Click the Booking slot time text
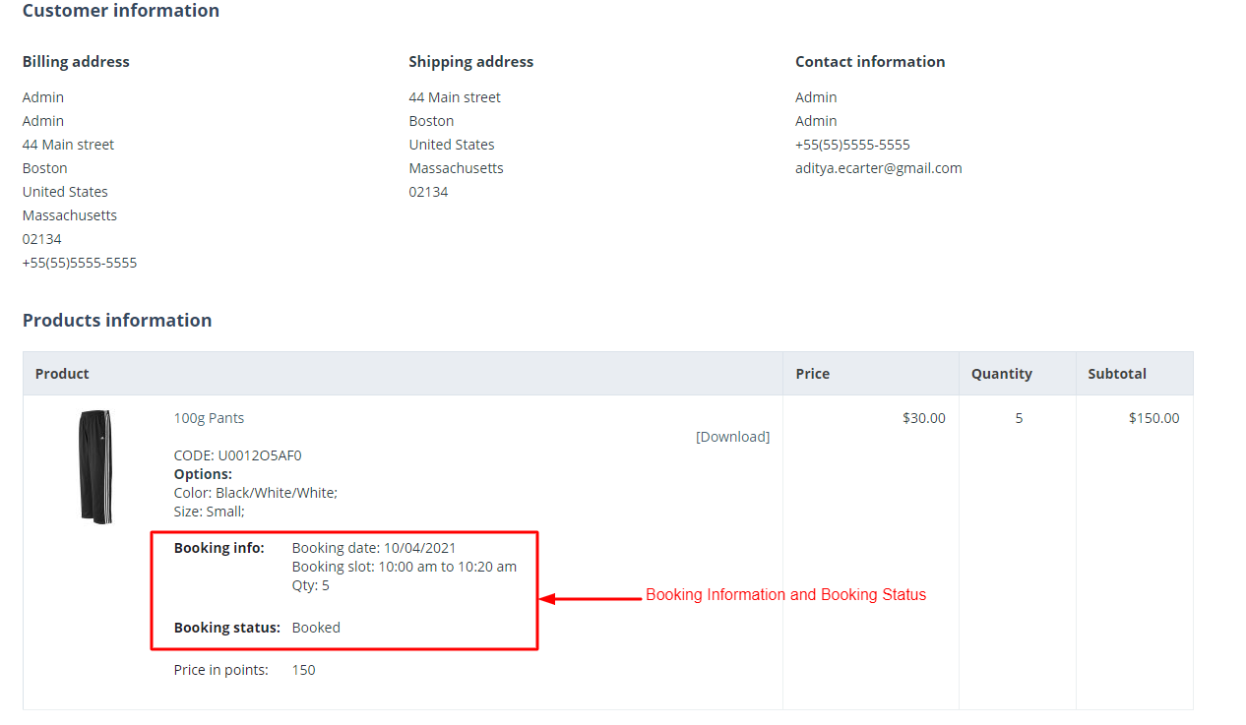Viewport: 1246px width, 725px height. [x=405, y=567]
